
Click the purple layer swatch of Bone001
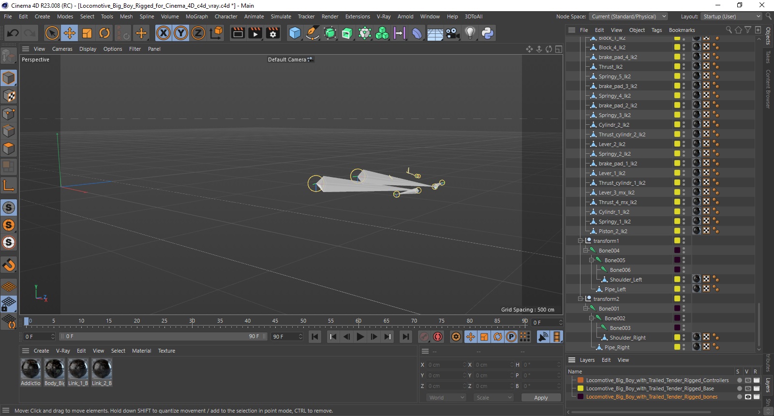click(x=677, y=308)
